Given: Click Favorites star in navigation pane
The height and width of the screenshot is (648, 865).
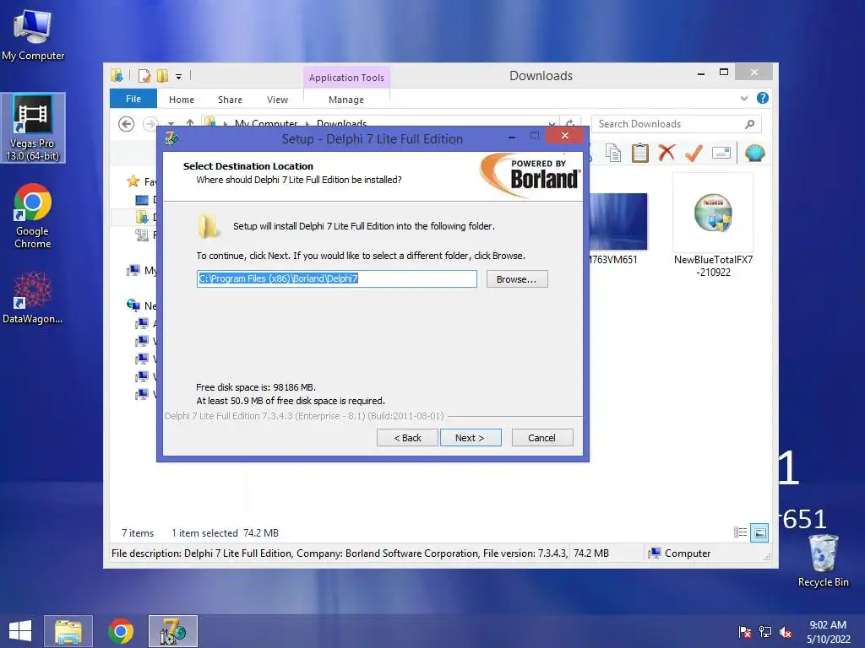Looking at the screenshot, I should pos(133,181).
